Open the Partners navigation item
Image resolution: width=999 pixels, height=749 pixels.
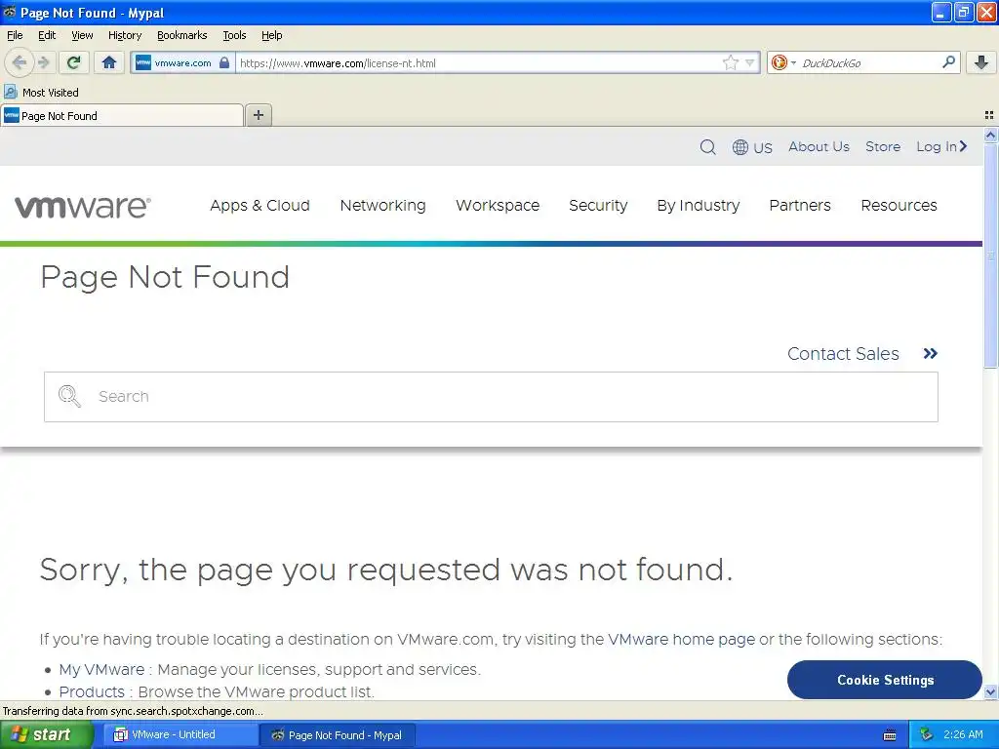800,206
